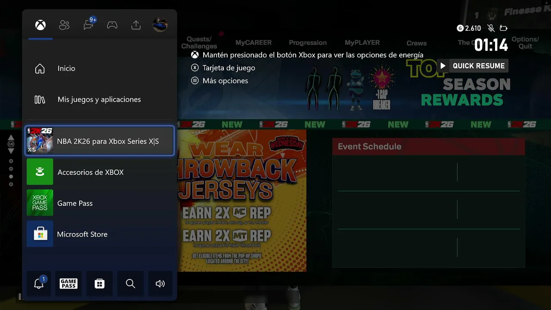Click the gamerscore 2.610 indicator

(469, 28)
